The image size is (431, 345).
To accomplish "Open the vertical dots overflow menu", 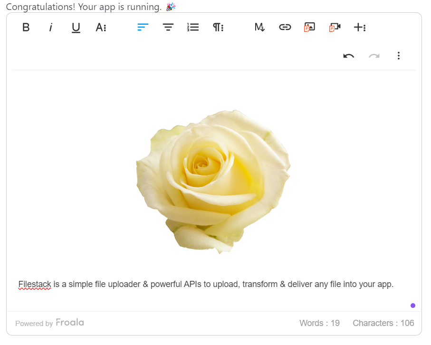I will coord(399,56).
